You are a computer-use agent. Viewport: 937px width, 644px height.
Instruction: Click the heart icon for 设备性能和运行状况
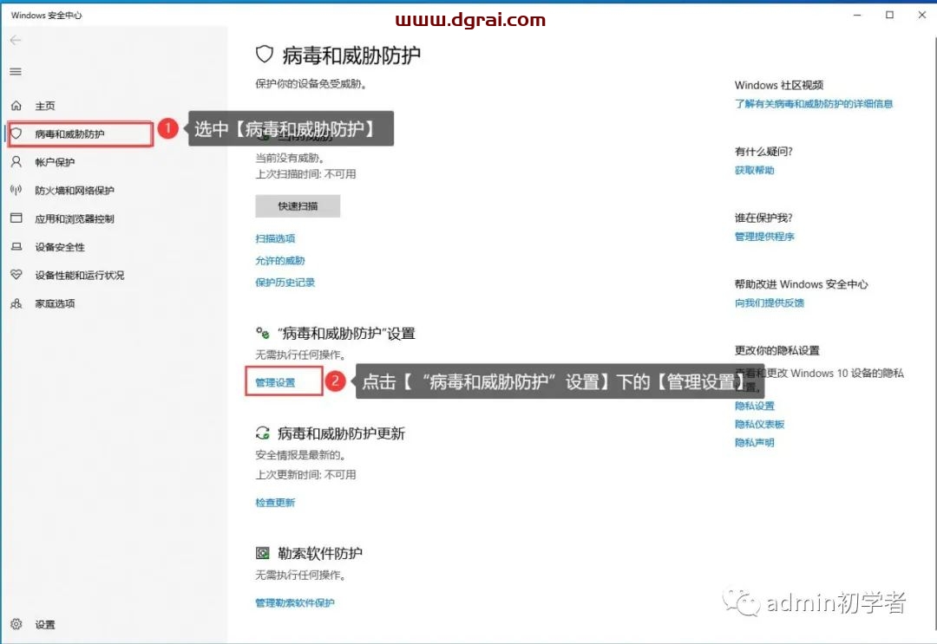[16, 275]
